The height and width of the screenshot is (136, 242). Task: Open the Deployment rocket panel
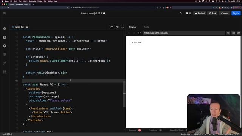(5, 63)
